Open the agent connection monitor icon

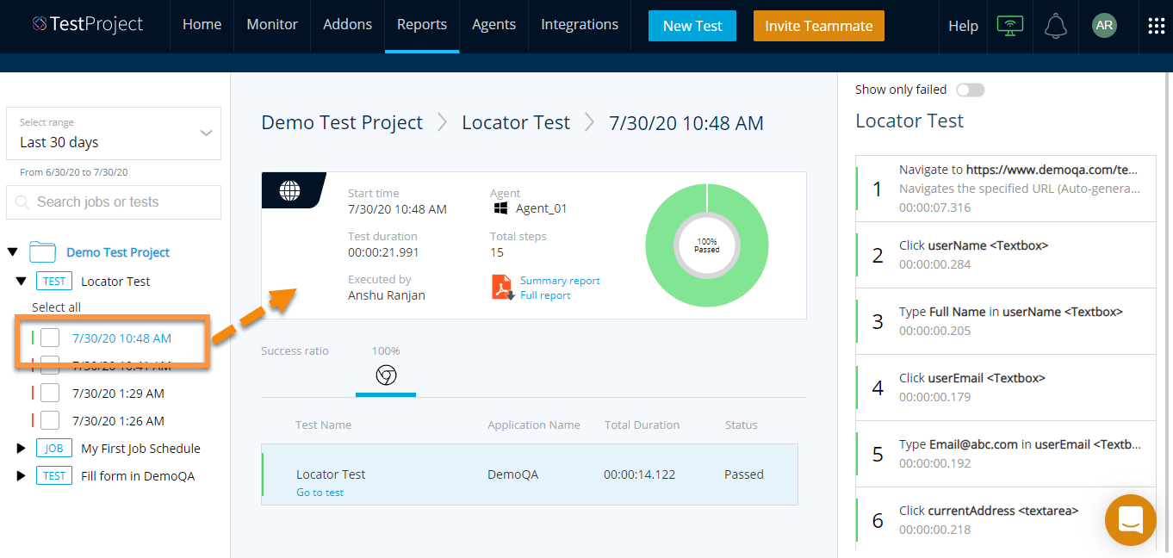point(1009,26)
